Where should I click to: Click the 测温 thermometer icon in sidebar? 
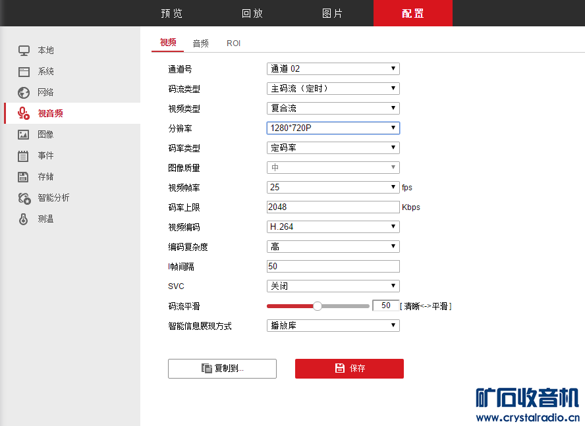[x=23, y=219]
